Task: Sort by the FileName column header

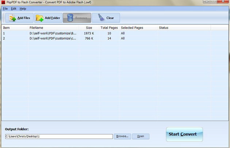Action: tap(53, 28)
